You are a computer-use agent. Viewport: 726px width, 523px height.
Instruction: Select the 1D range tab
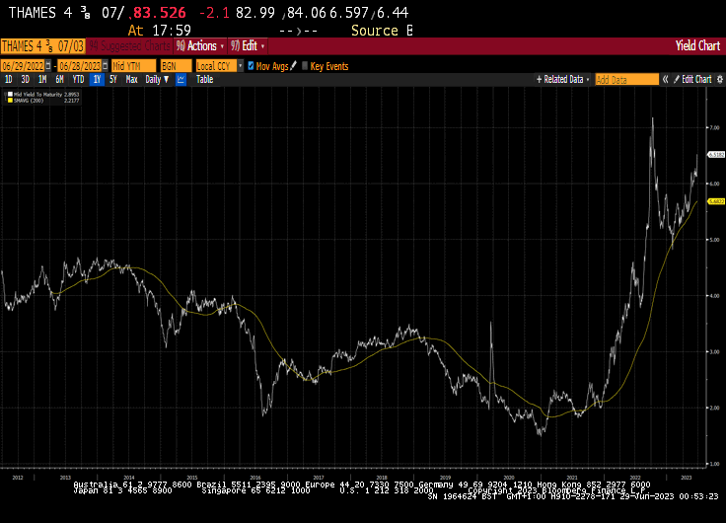pos(8,80)
